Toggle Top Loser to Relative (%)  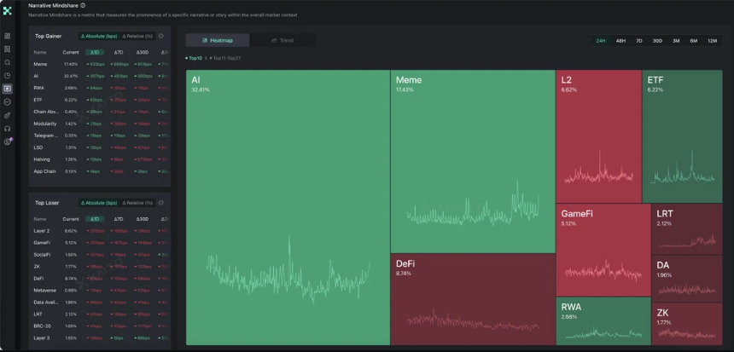click(x=137, y=203)
